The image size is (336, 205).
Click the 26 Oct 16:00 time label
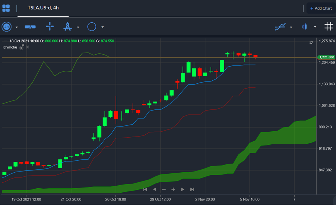115,199
